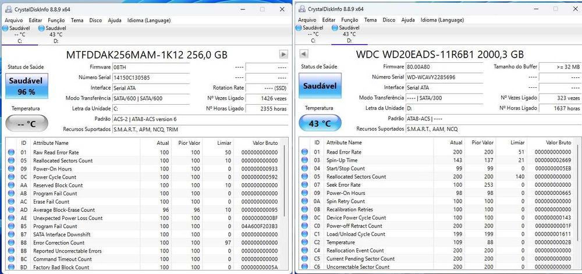This screenshot has width=582, height=274.
Task: Go to next disk arrow in left window
Action: click(x=283, y=55)
